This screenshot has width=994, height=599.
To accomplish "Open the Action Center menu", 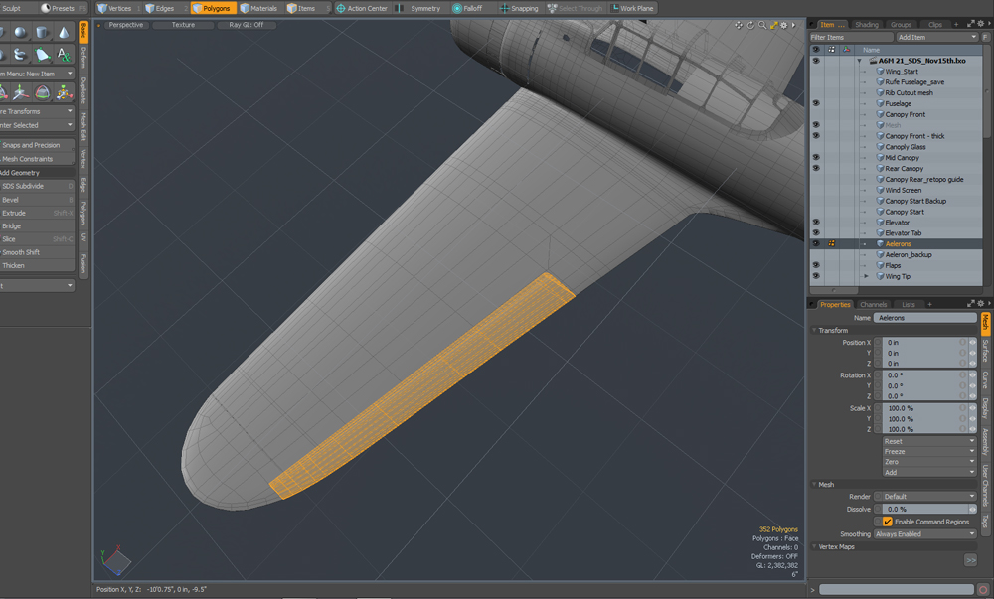I will (362, 8).
